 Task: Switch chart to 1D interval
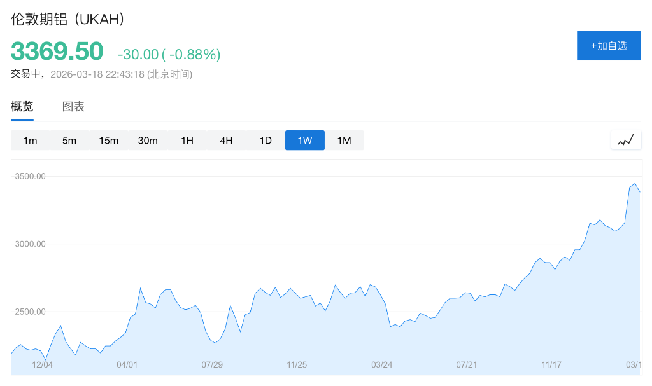point(266,141)
